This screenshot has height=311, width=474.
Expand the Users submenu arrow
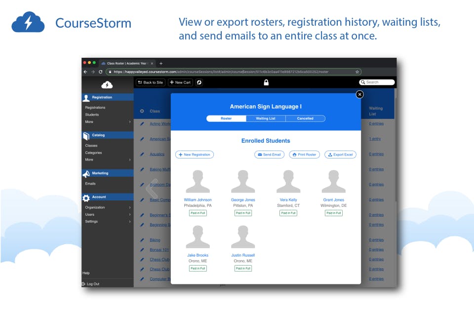coord(130,214)
